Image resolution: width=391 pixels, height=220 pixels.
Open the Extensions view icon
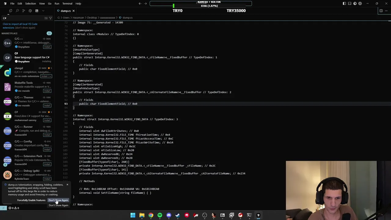[37, 11]
